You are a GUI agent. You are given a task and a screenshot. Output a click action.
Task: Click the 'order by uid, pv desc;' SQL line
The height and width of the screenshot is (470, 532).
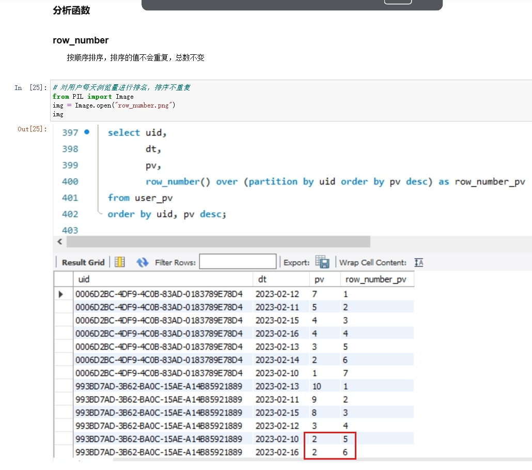coord(167,214)
